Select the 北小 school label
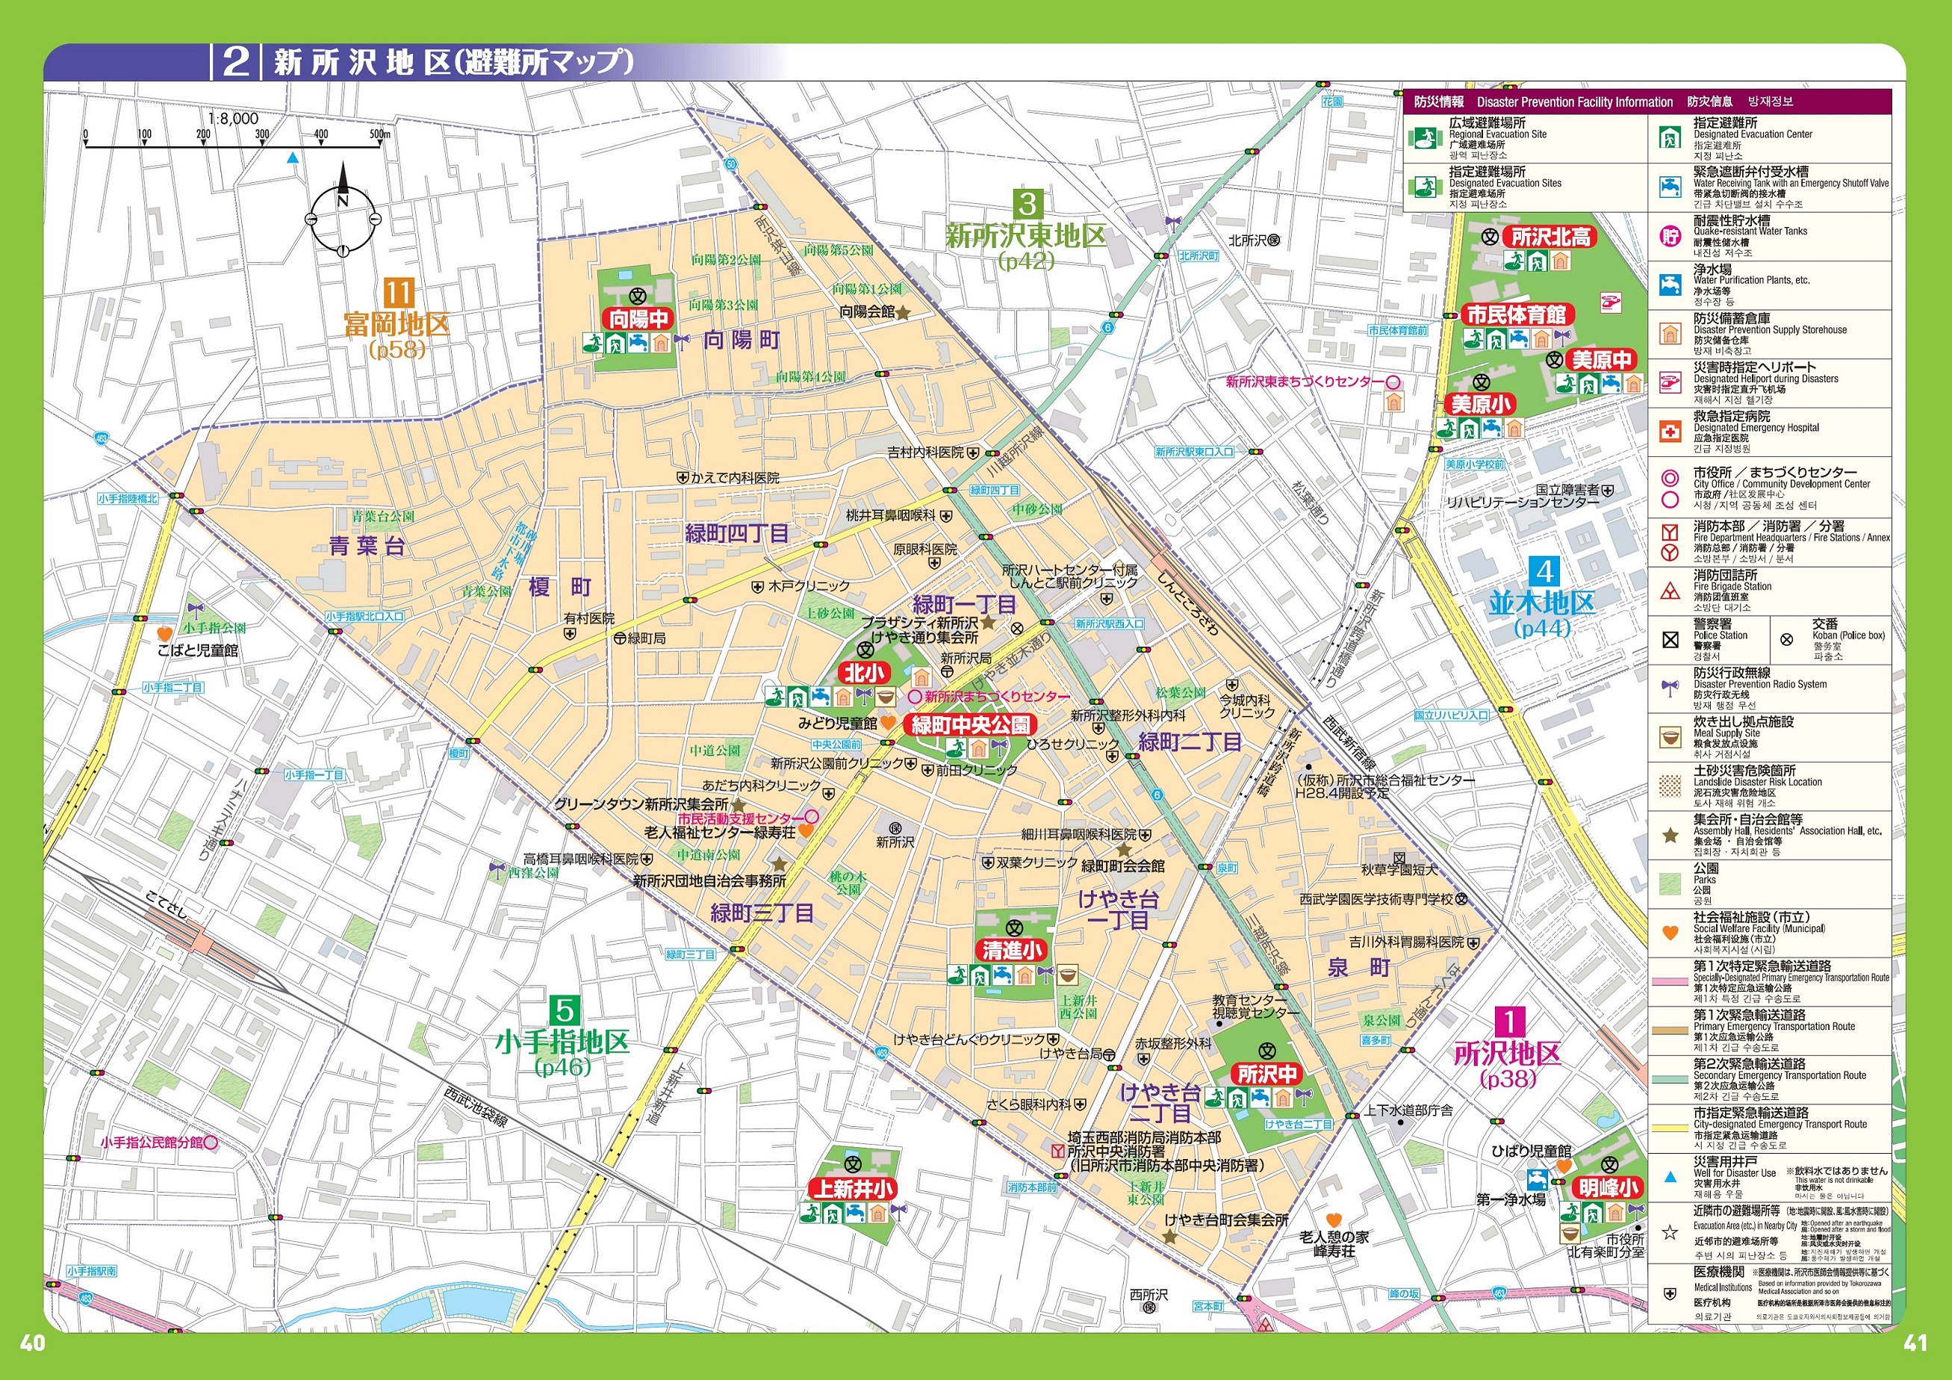The width and height of the screenshot is (1952, 1380). pyautogui.click(x=865, y=673)
